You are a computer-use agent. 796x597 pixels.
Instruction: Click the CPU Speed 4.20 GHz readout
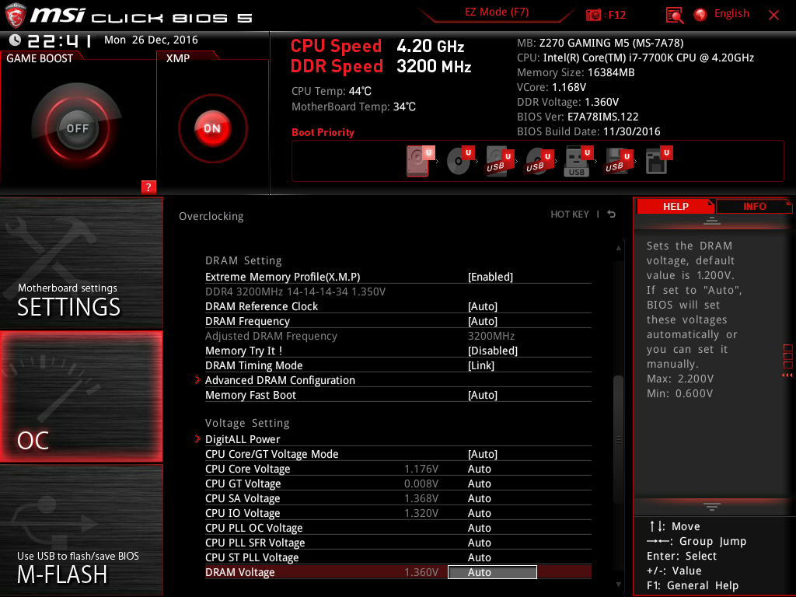pos(377,46)
